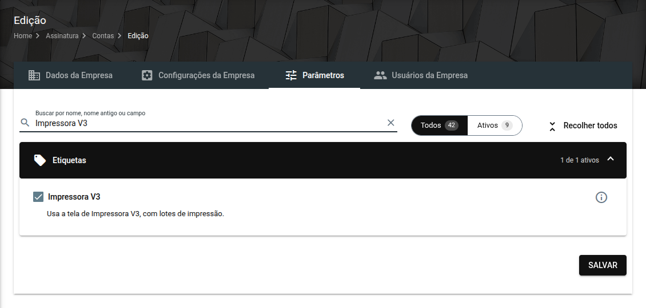Viewport: 646px width, 308px height.
Task: Open info icon for Impressora V3
Action: [x=601, y=197]
